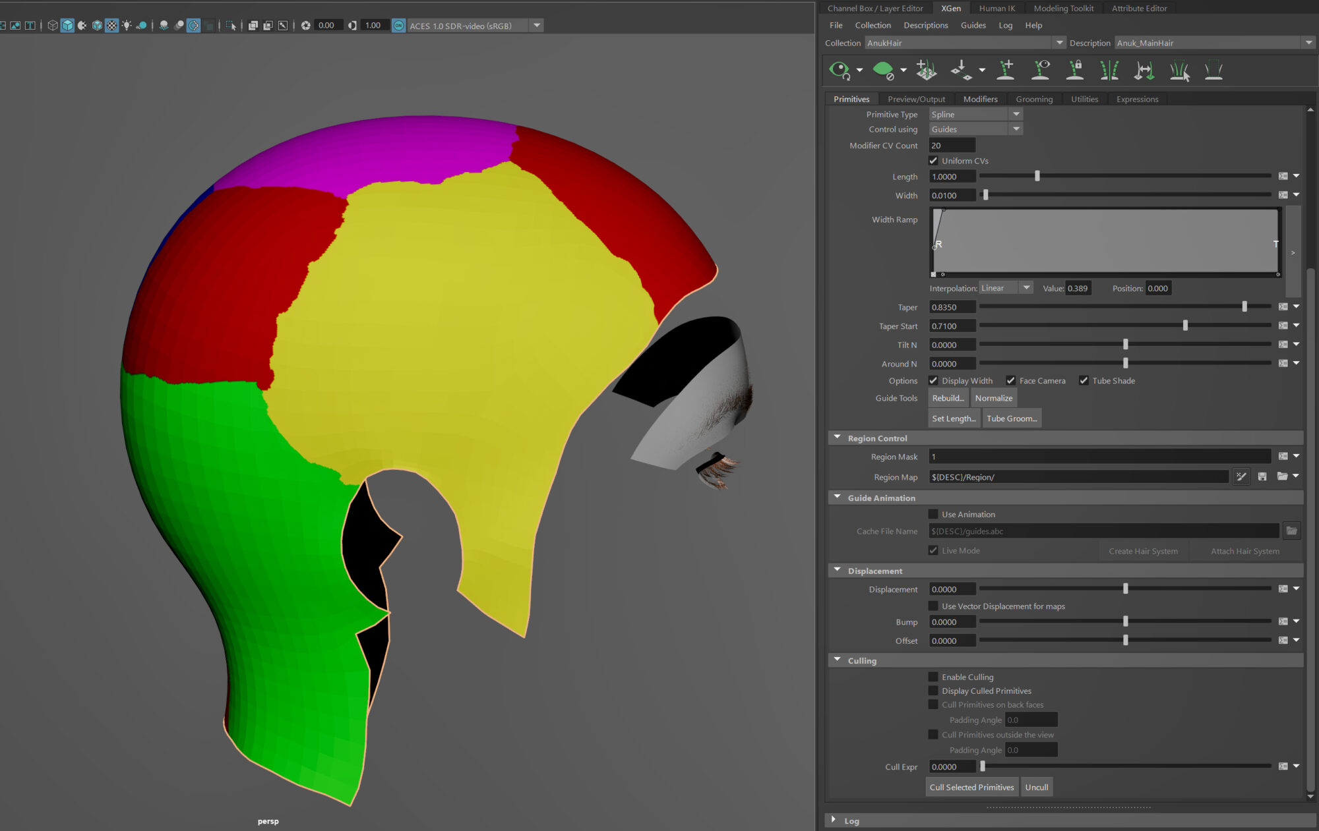Click the add guides toolbar icon
The height and width of the screenshot is (831, 1319).
coord(1006,70)
